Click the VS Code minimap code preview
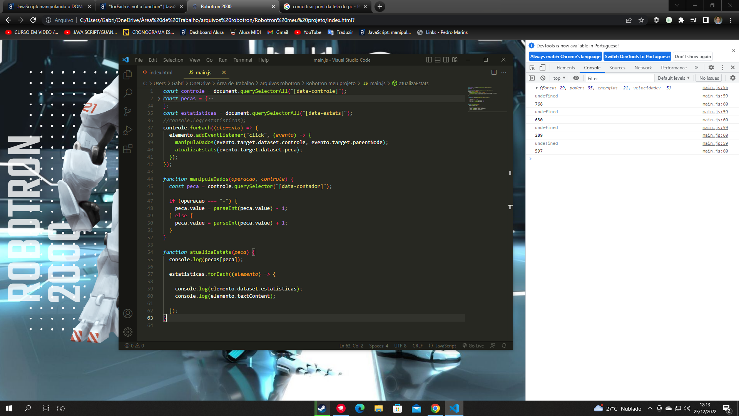739x416 pixels. coord(487,99)
